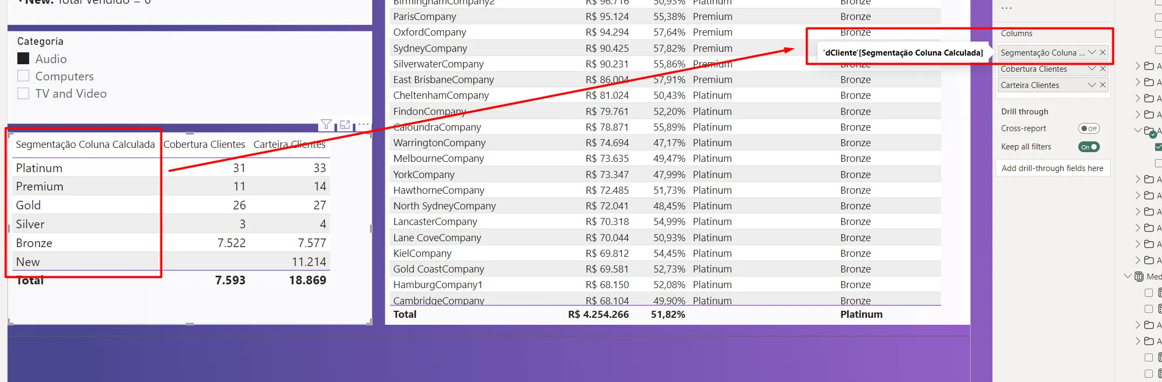
Task: Check the Computers category checkbox
Action: click(23, 76)
